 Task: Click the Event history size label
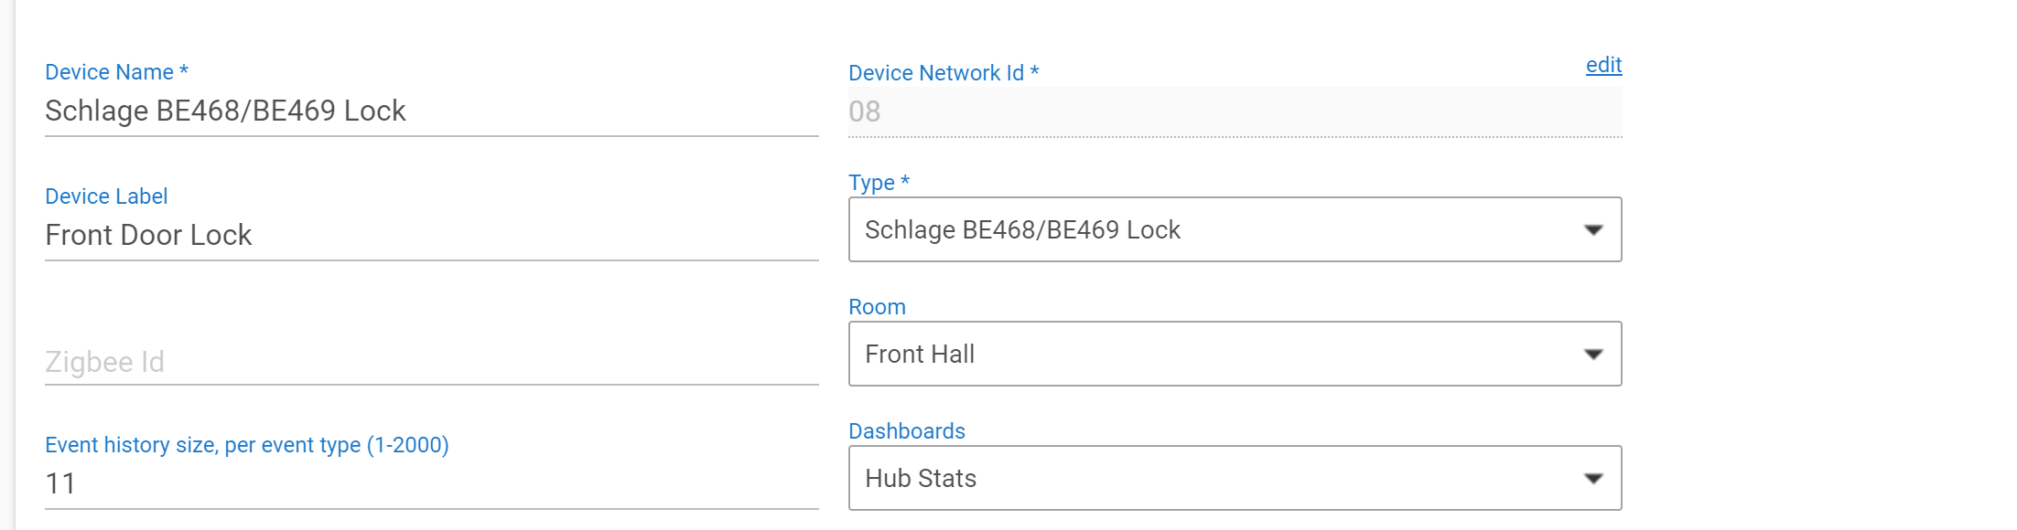coord(246,445)
